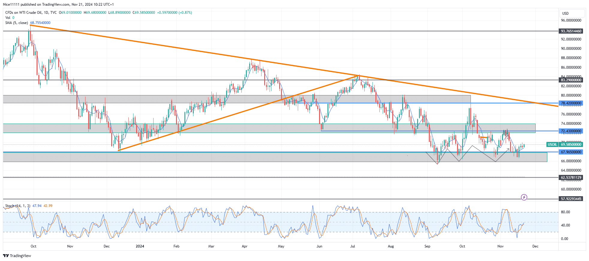
Task: Click the 83.29000000 price level label
Action: [571, 80]
